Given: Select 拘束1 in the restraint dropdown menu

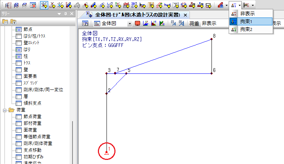Looking at the screenshot, I should point(251,22).
